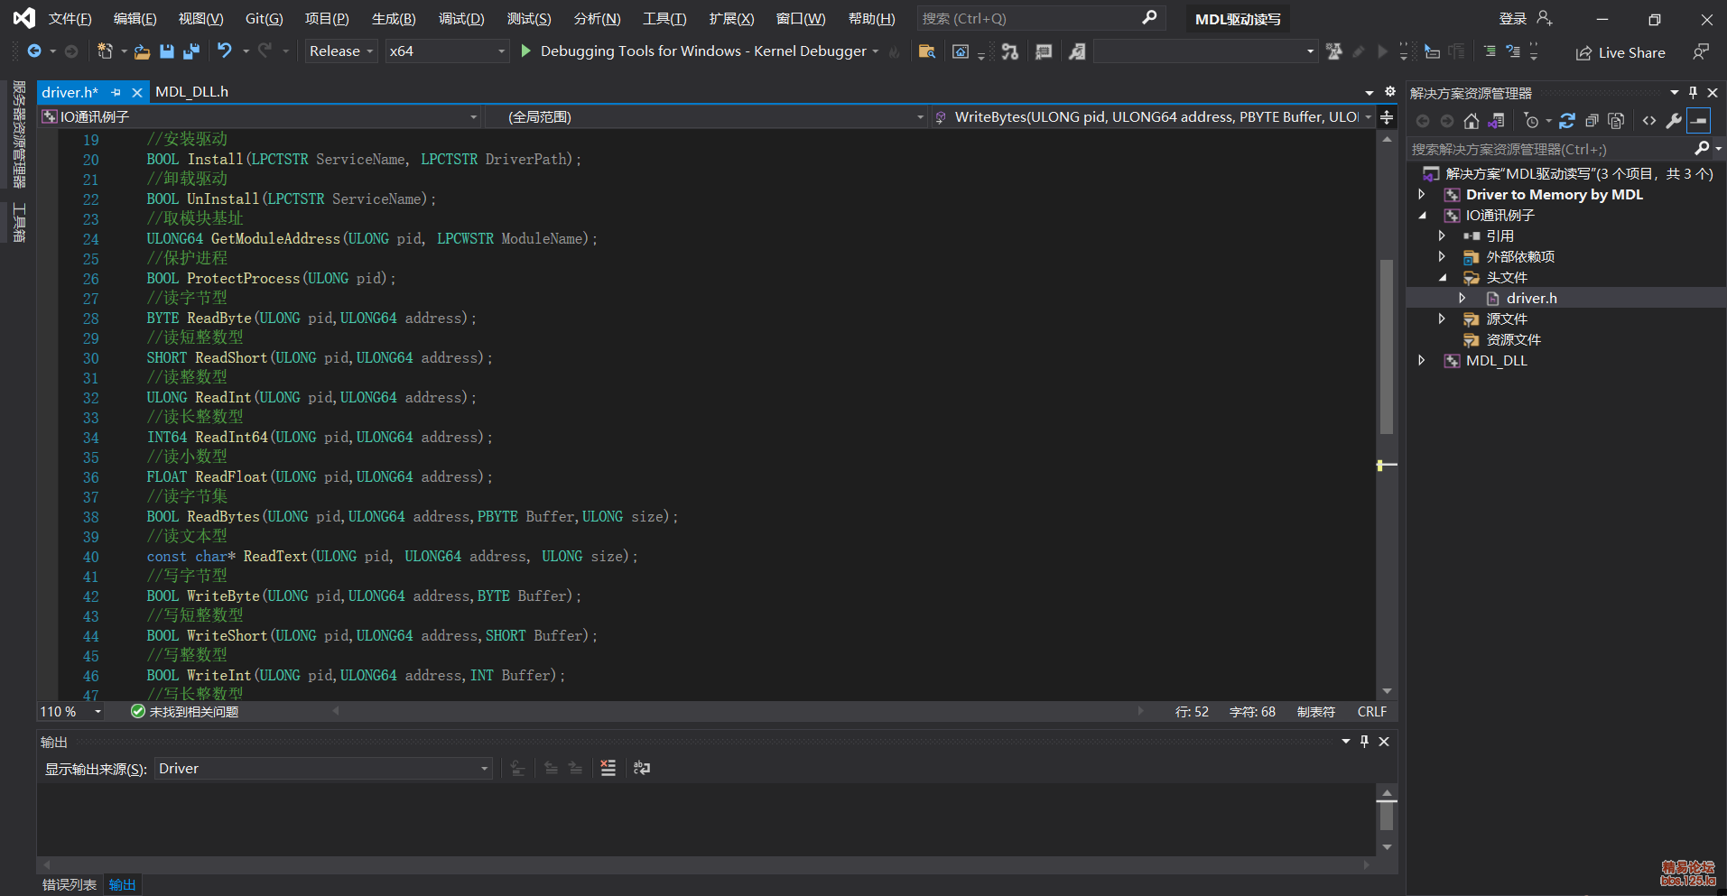Toggle the editor pin on driver.h tab
The image size is (1727, 896).
(x=116, y=92)
